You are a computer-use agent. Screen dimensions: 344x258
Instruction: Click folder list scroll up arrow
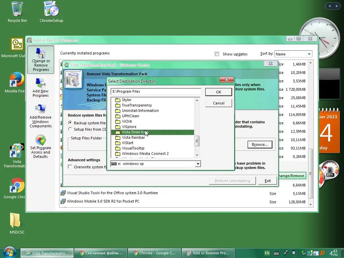(x=197, y=100)
